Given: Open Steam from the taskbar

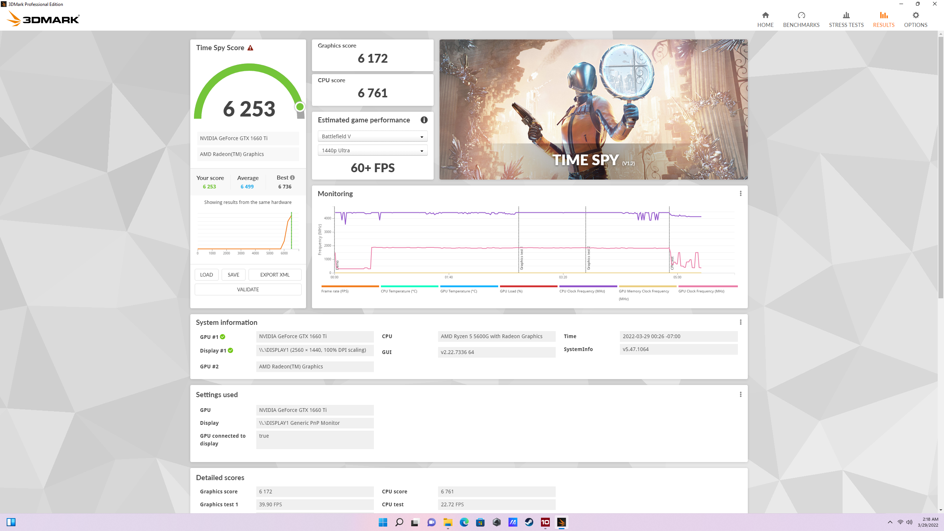Looking at the screenshot, I should click(529, 522).
